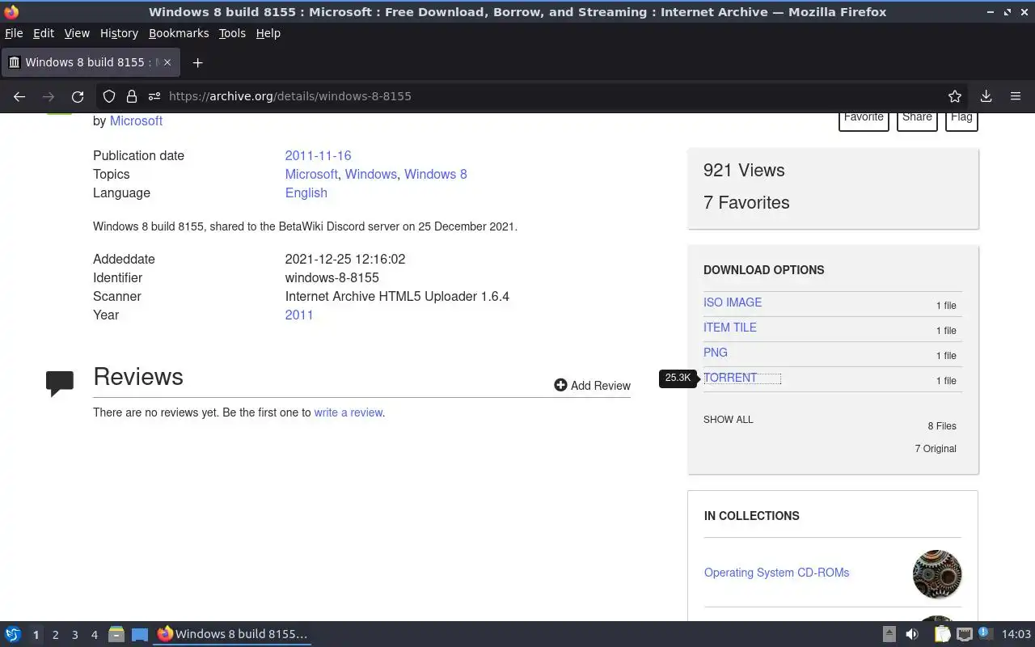This screenshot has height=647, width=1035.
Task: Open the Help menu
Action: coord(268,33)
